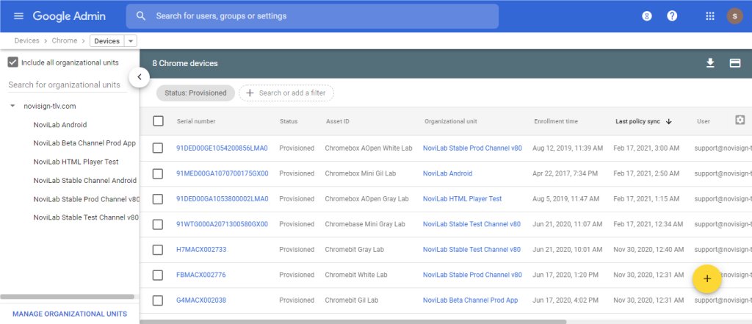Click the Devices breadcrumb link
Screen dimensions: 752x324
(x=27, y=41)
